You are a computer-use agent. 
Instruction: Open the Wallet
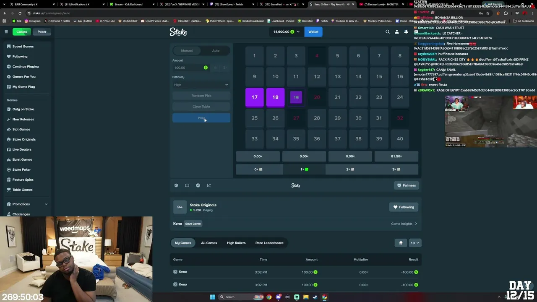(x=313, y=32)
